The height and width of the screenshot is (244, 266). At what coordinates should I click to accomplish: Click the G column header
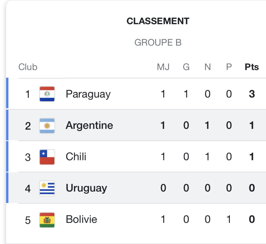click(186, 67)
